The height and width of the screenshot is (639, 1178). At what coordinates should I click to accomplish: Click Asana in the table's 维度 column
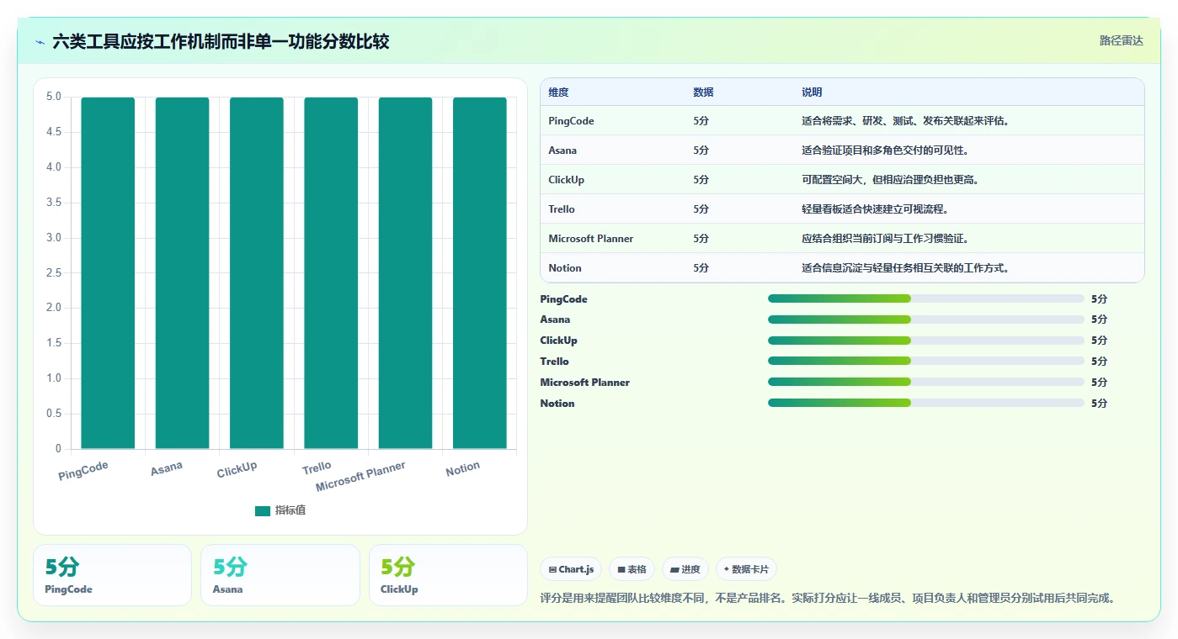tap(562, 151)
